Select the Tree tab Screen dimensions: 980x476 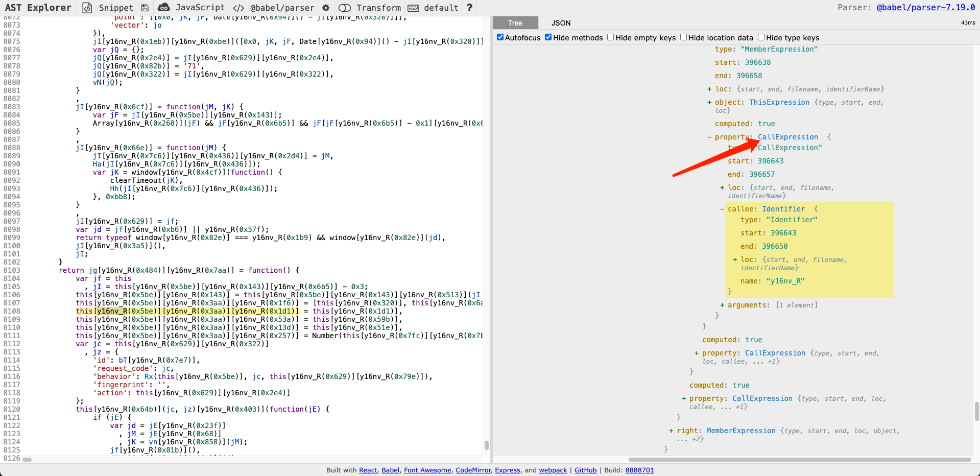coord(515,23)
